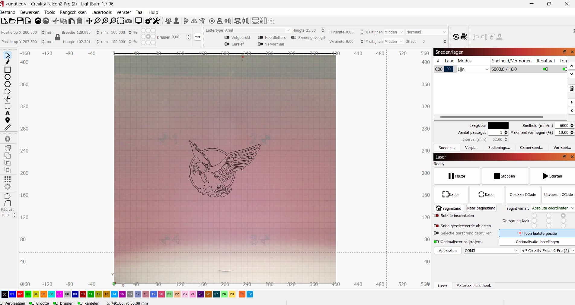Select the Measure ruler tool
The image size is (575, 305).
click(8, 127)
